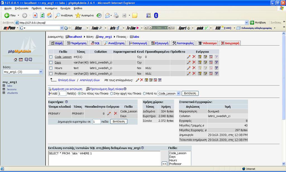Image resolution: width=286 pixels, height=172 pixels.
Task: Check the Code_Lesson field checkbox
Action: click(51, 57)
